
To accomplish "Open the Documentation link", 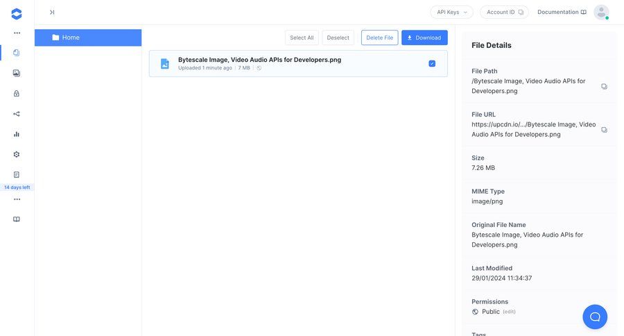I will (562, 12).
